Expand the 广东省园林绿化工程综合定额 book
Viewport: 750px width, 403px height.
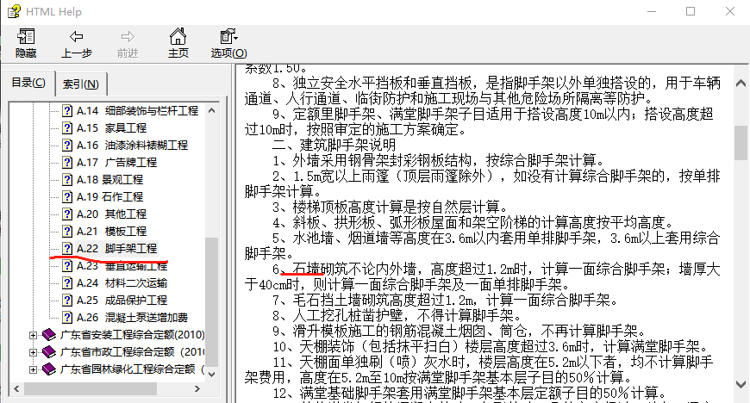(33, 369)
